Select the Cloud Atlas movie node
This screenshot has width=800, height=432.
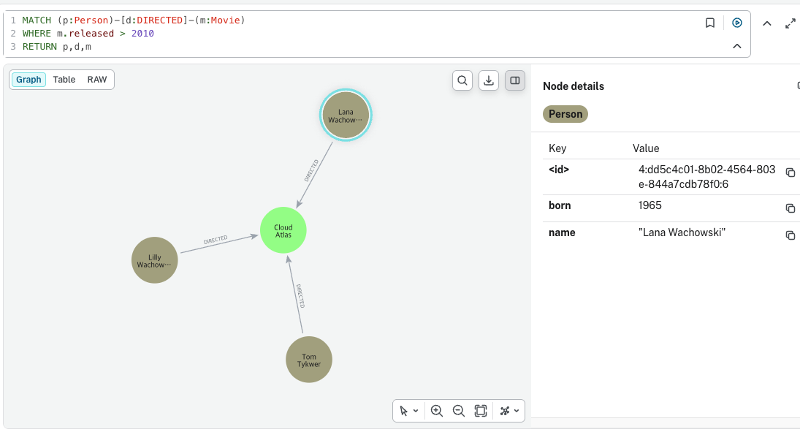(283, 230)
